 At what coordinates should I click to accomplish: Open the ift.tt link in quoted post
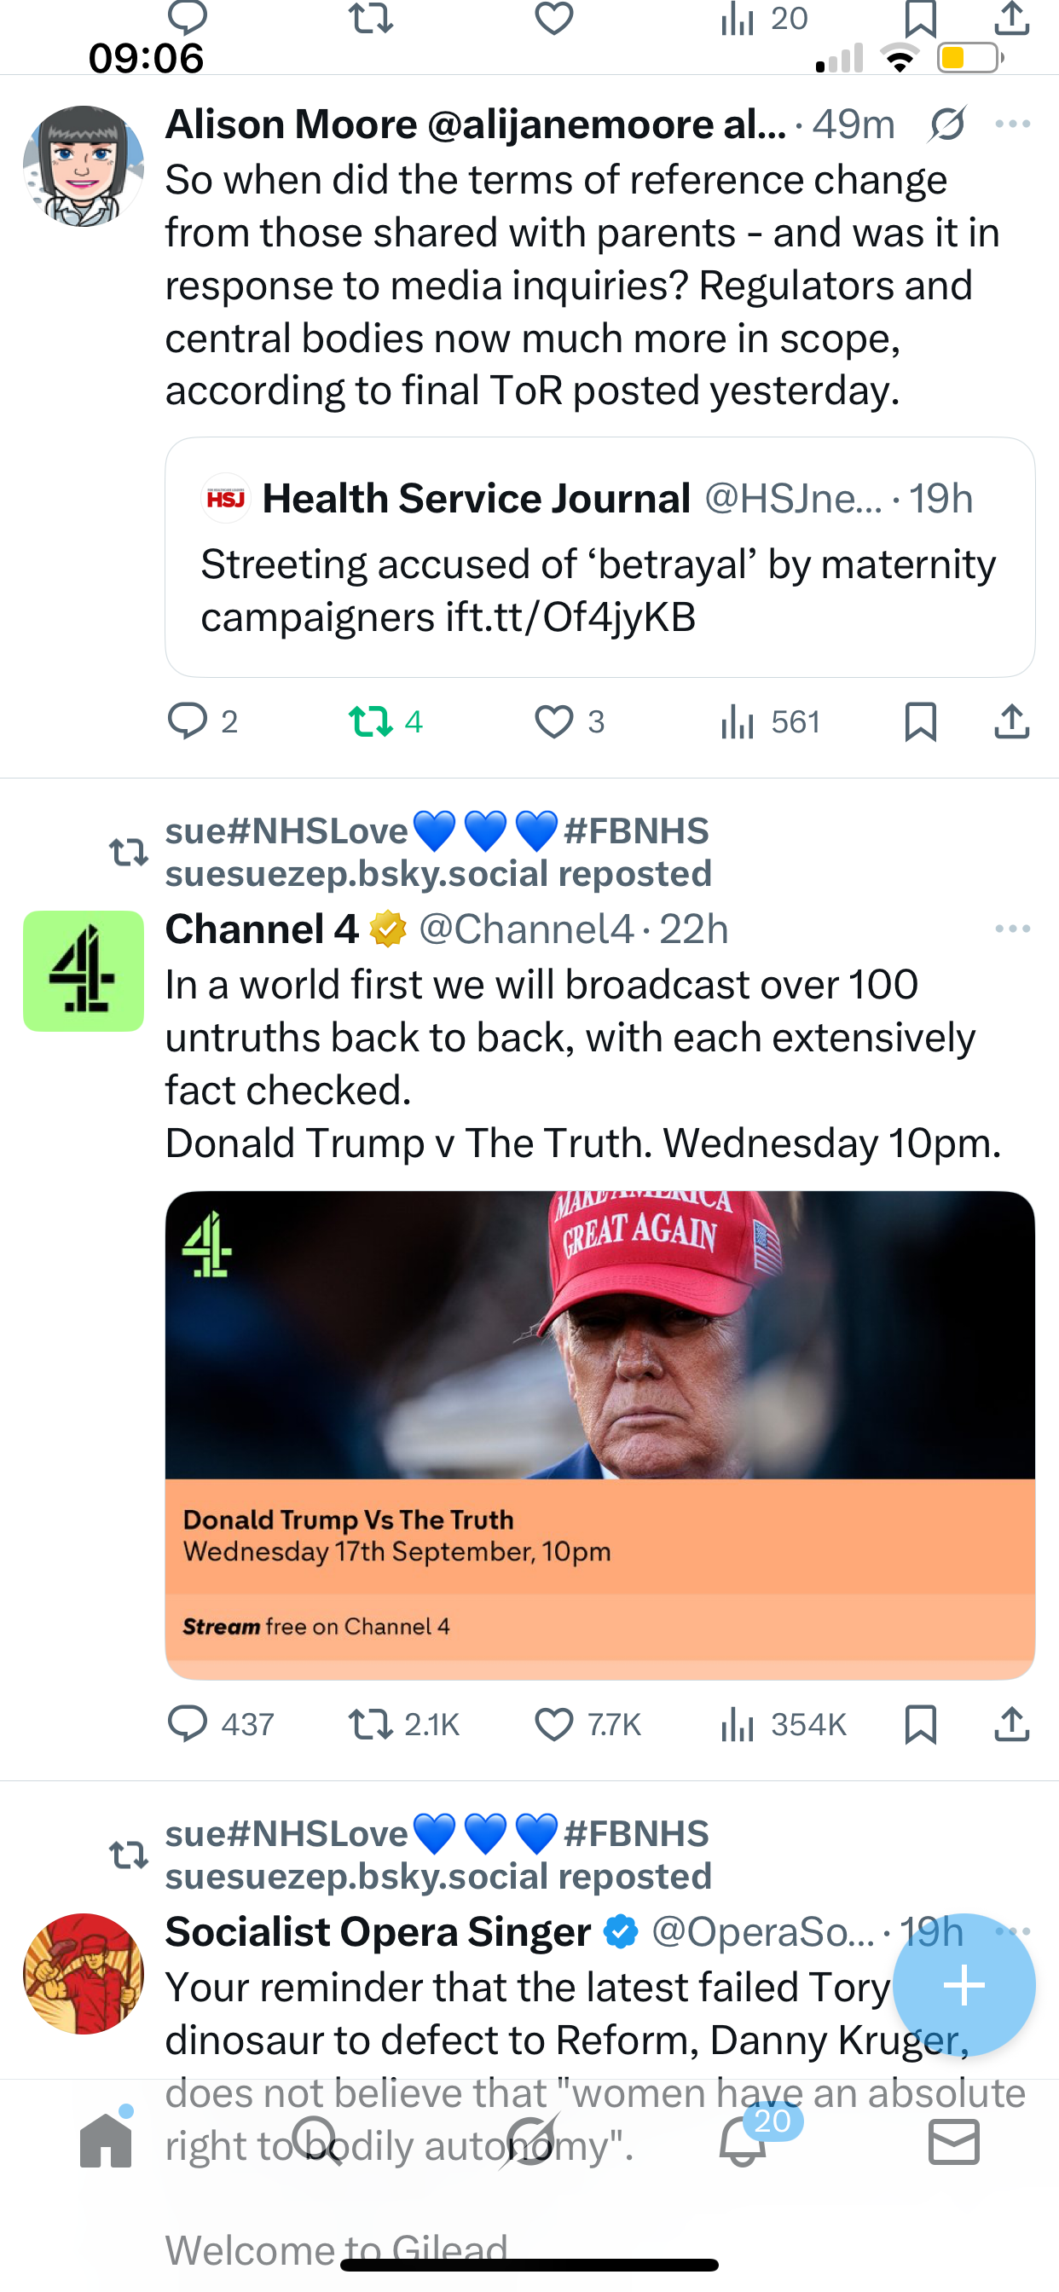(571, 617)
